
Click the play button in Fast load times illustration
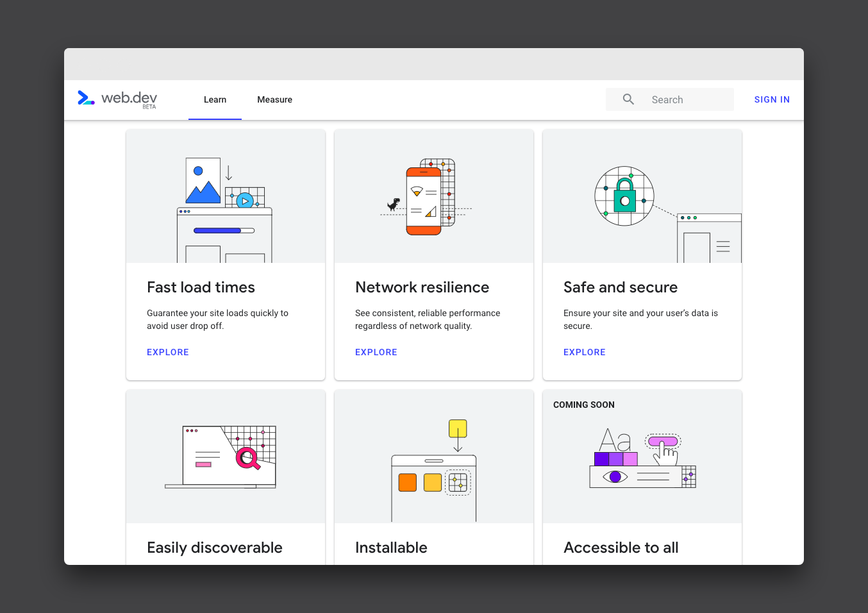244,201
